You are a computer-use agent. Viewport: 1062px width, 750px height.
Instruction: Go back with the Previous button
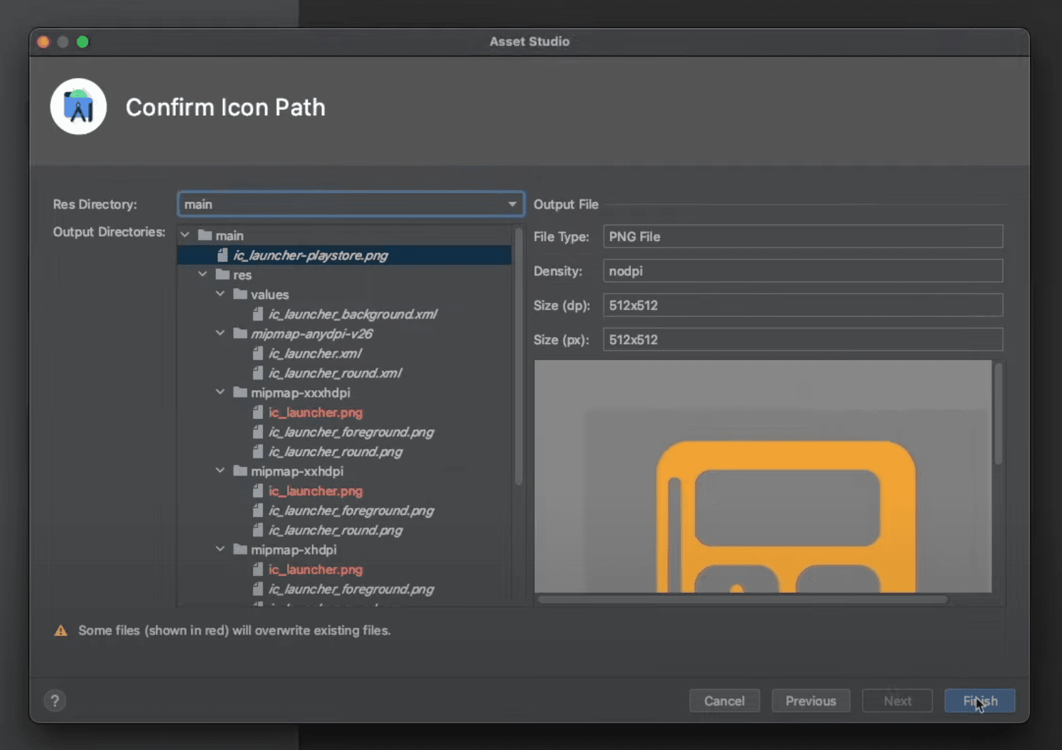pyautogui.click(x=810, y=701)
